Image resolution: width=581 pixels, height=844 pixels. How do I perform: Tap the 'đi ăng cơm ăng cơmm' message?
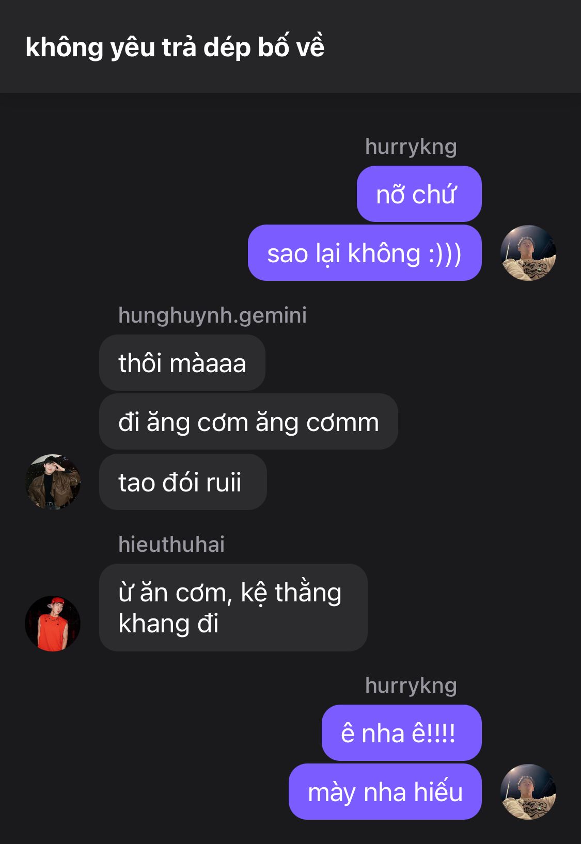coord(248,422)
